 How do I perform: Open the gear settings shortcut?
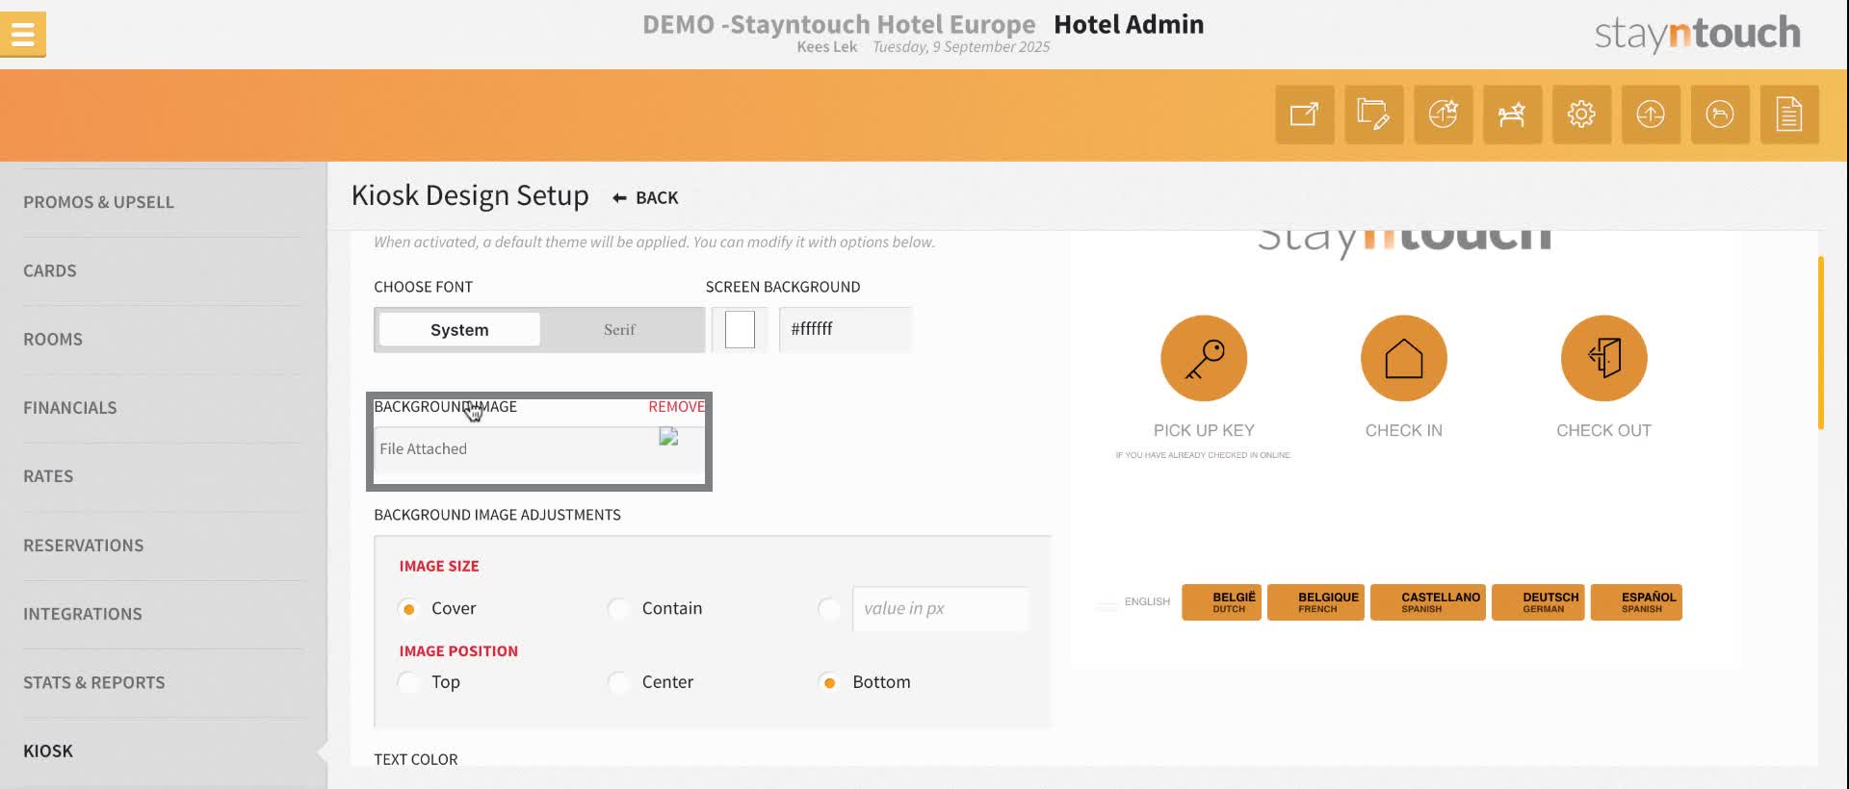(1582, 115)
